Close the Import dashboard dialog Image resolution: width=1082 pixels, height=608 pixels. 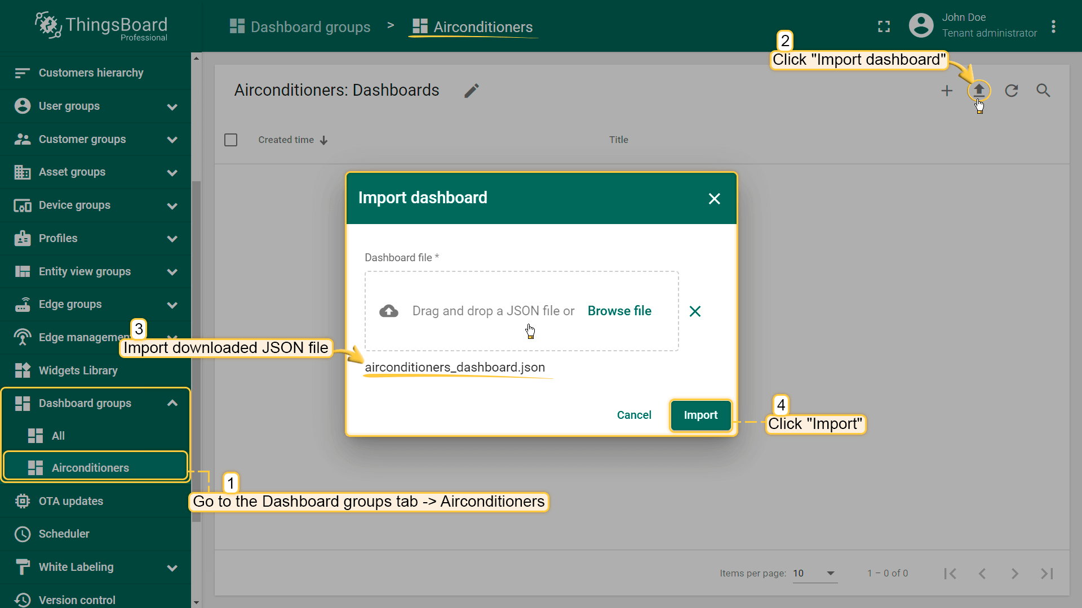[714, 199]
